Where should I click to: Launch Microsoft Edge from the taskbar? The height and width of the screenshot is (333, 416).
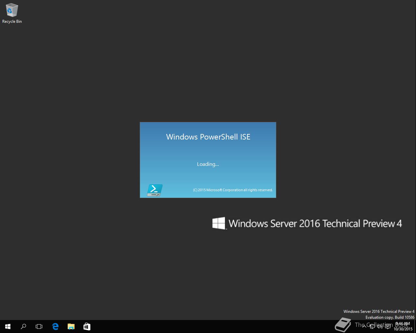(x=55, y=326)
